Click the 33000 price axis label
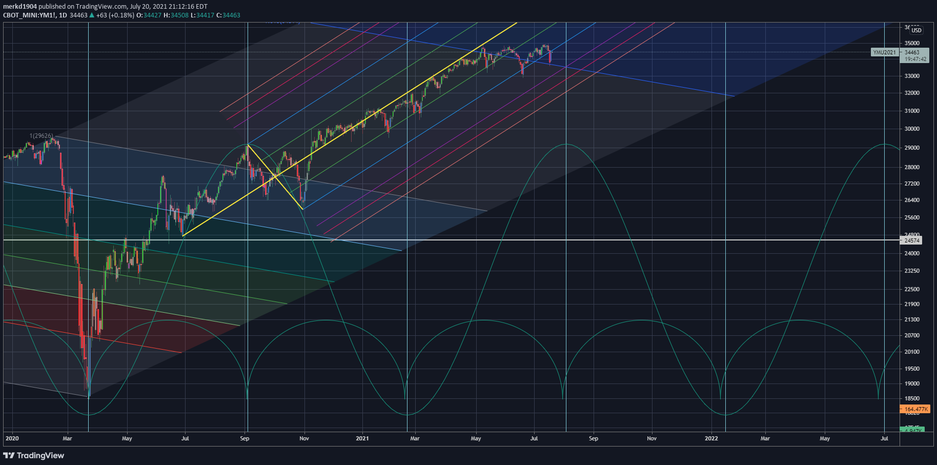The width and height of the screenshot is (937, 465). 912,76
